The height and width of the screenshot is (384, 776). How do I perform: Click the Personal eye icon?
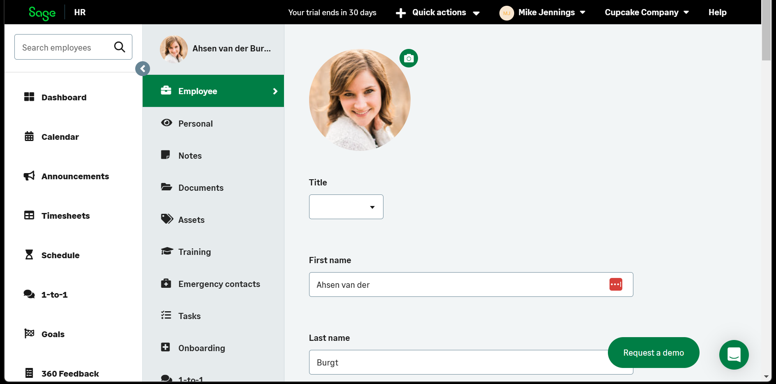[166, 123]
